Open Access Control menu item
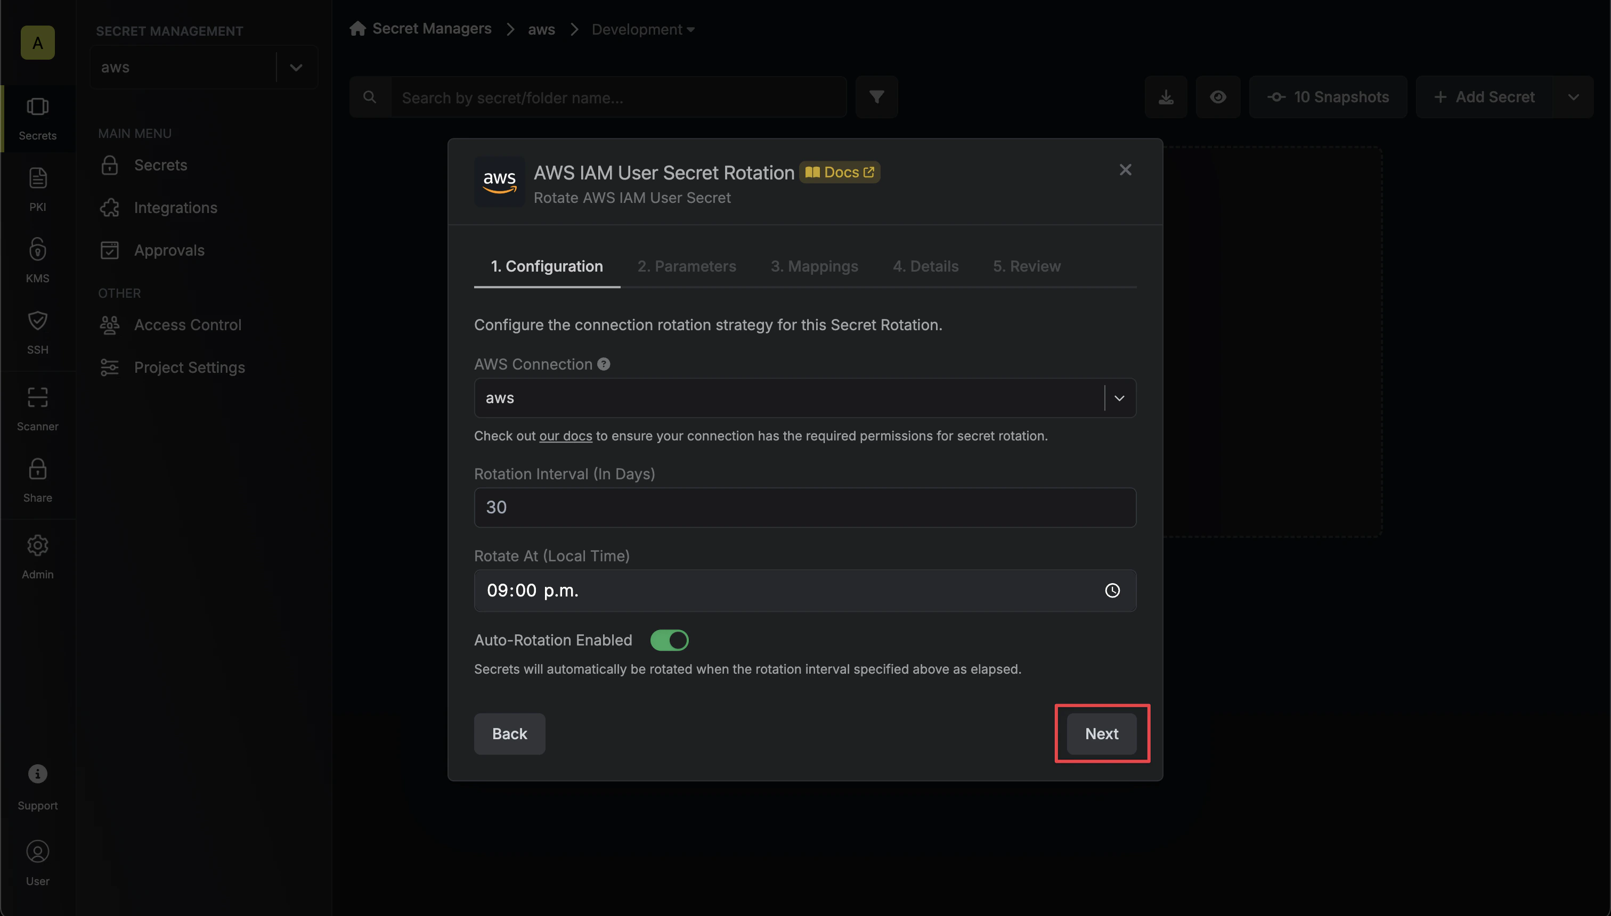Viewport: 1611px width, 916px height. [x=188, y=325]
